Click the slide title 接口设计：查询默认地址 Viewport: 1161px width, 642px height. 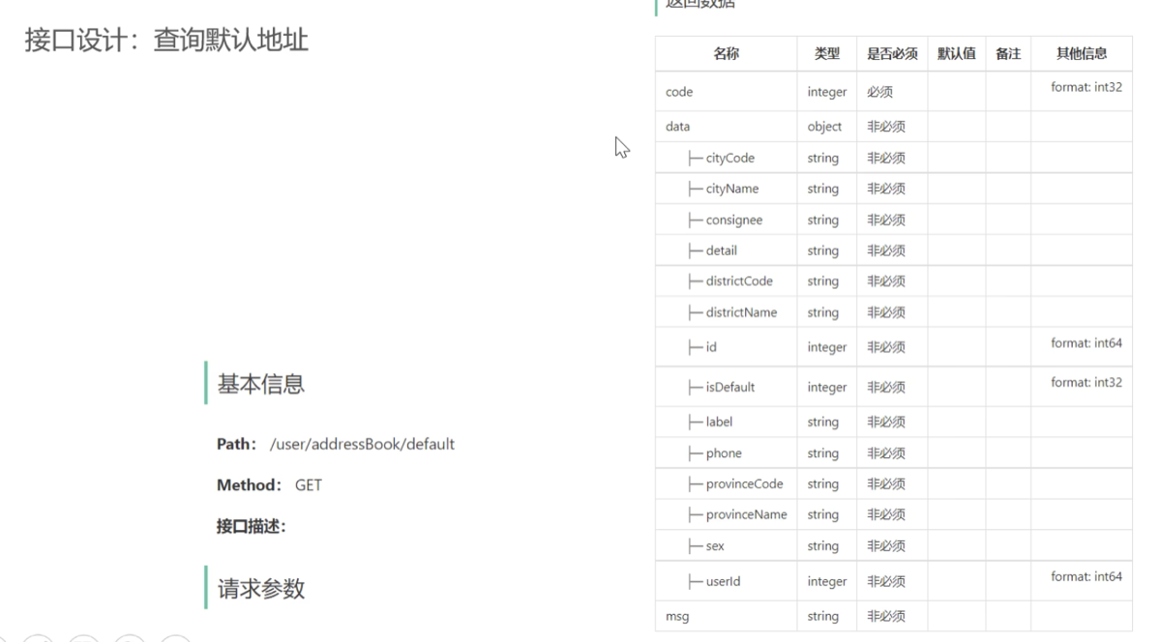coord(166,41)
